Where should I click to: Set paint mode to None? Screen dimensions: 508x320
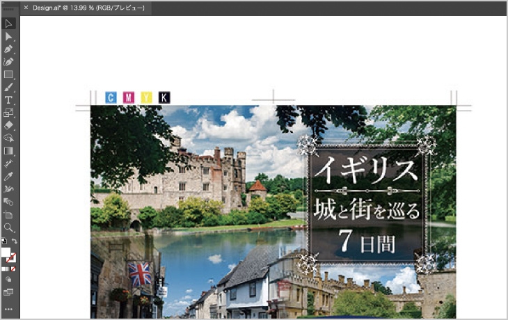coord(13,269)
